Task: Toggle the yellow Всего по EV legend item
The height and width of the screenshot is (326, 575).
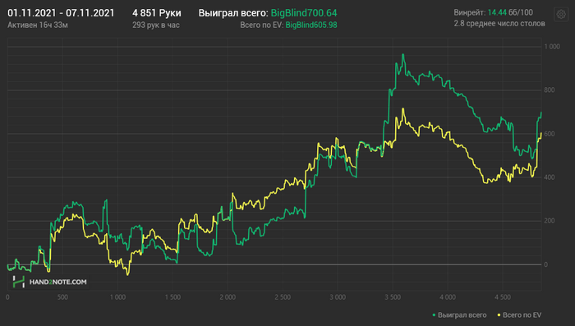Action: 519,315
